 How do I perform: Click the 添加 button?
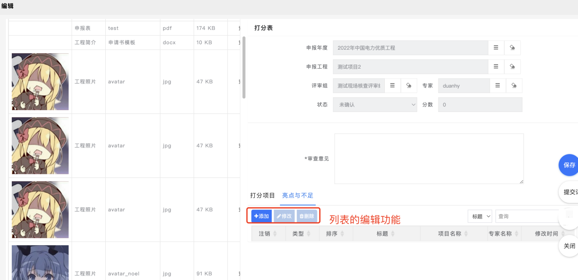click(x=261, y=216)
